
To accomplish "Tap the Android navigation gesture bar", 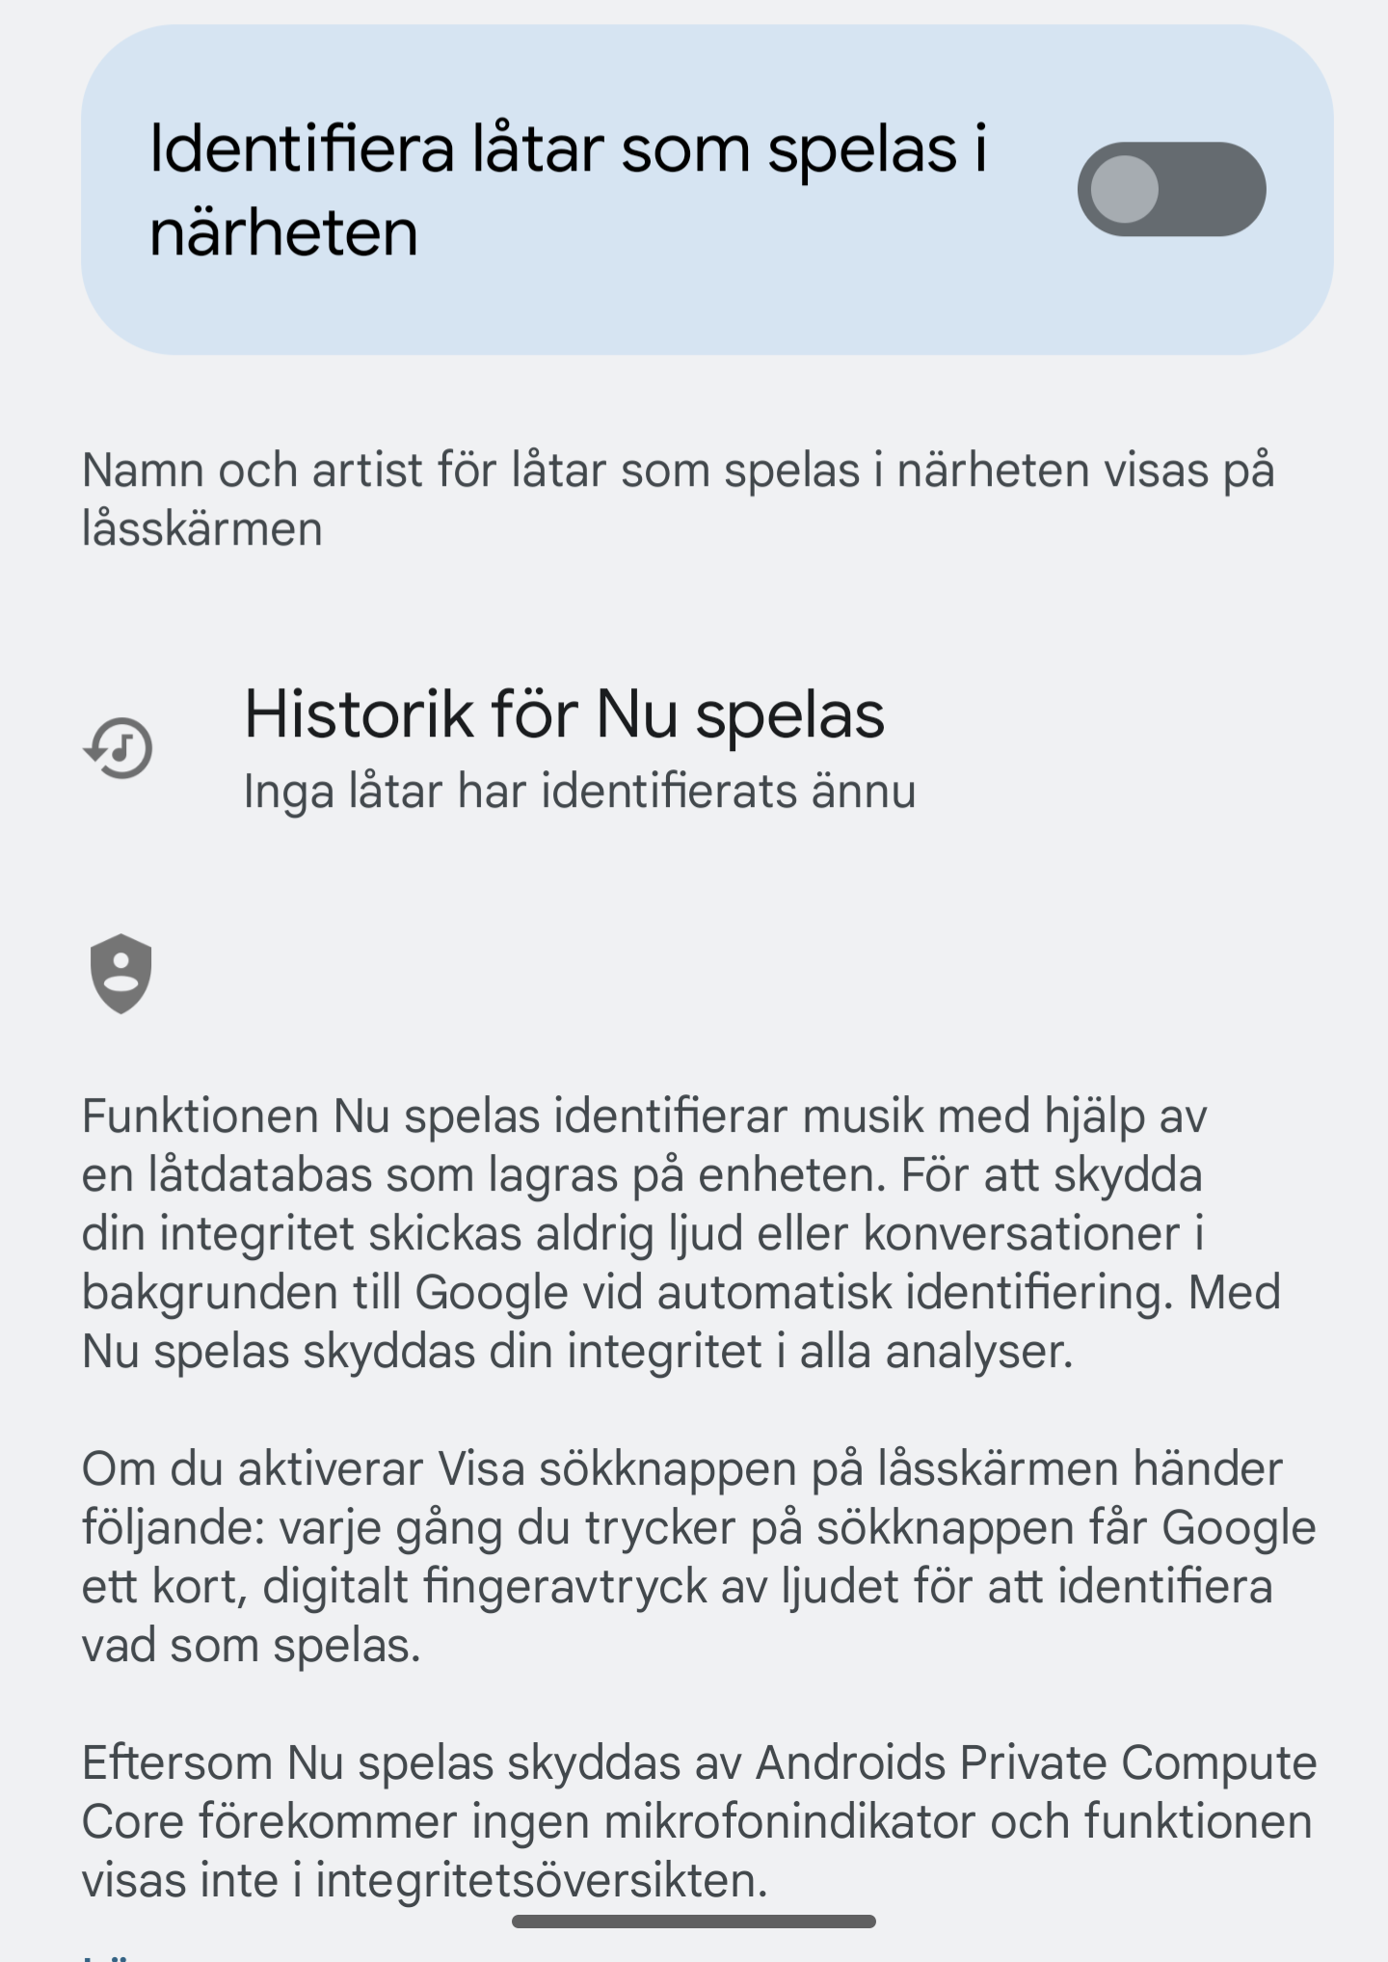I will (693, 1922).
